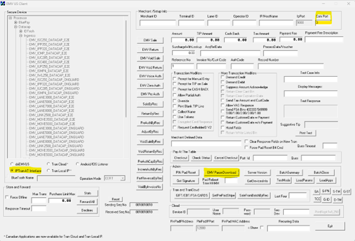Click the Terminal ID input field
The height and width of the screenshot is (241, 355).
point(191,23)
